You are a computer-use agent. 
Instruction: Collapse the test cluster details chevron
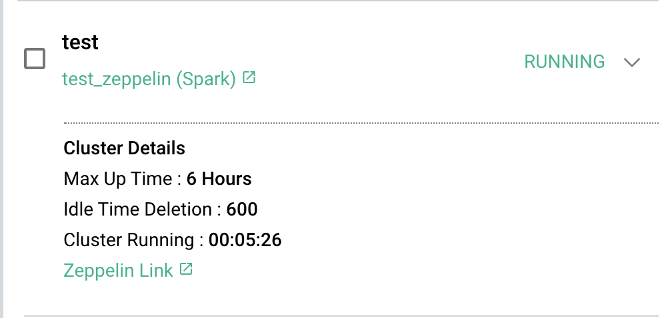tap(631, 62)
